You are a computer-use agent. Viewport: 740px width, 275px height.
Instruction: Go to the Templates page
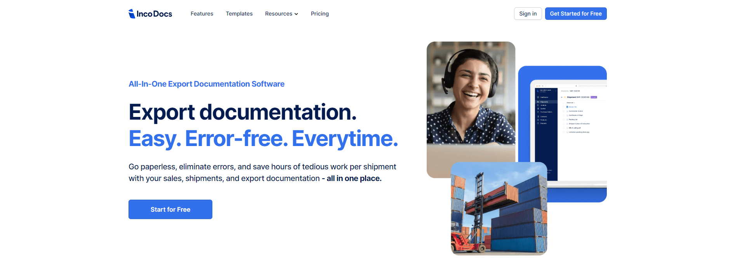239,14
